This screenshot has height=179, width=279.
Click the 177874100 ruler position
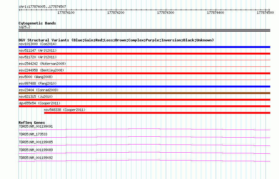tap(66, 13)
